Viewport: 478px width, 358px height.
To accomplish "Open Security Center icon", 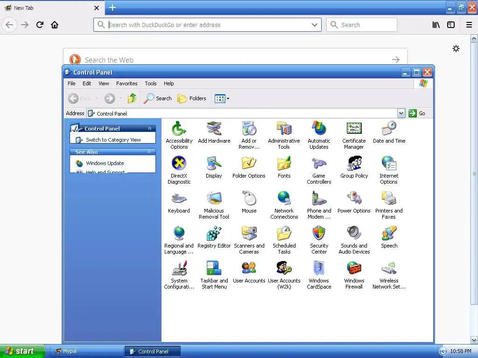I will (x=319, y=240).
